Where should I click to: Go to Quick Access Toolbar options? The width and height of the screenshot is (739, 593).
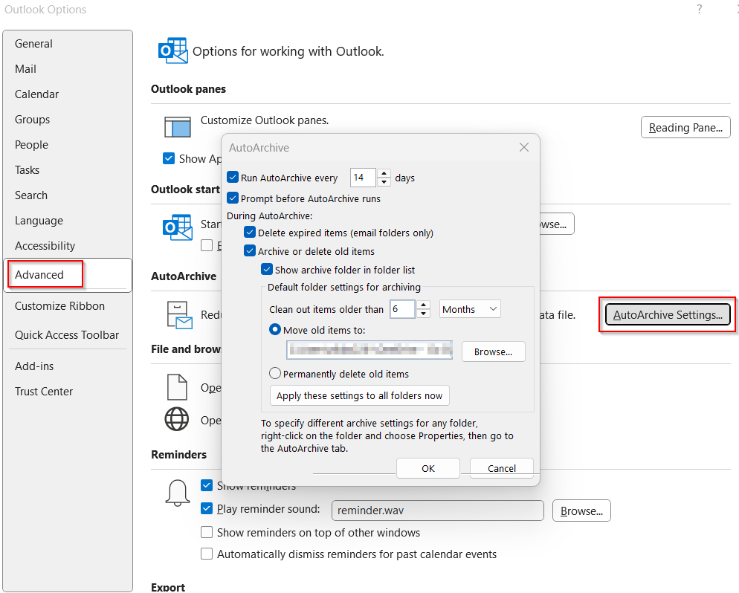tap(67, 335)
